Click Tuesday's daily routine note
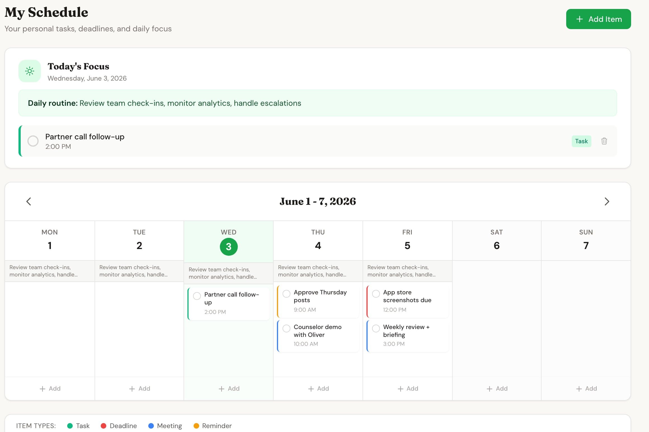 tap(139, 271)
